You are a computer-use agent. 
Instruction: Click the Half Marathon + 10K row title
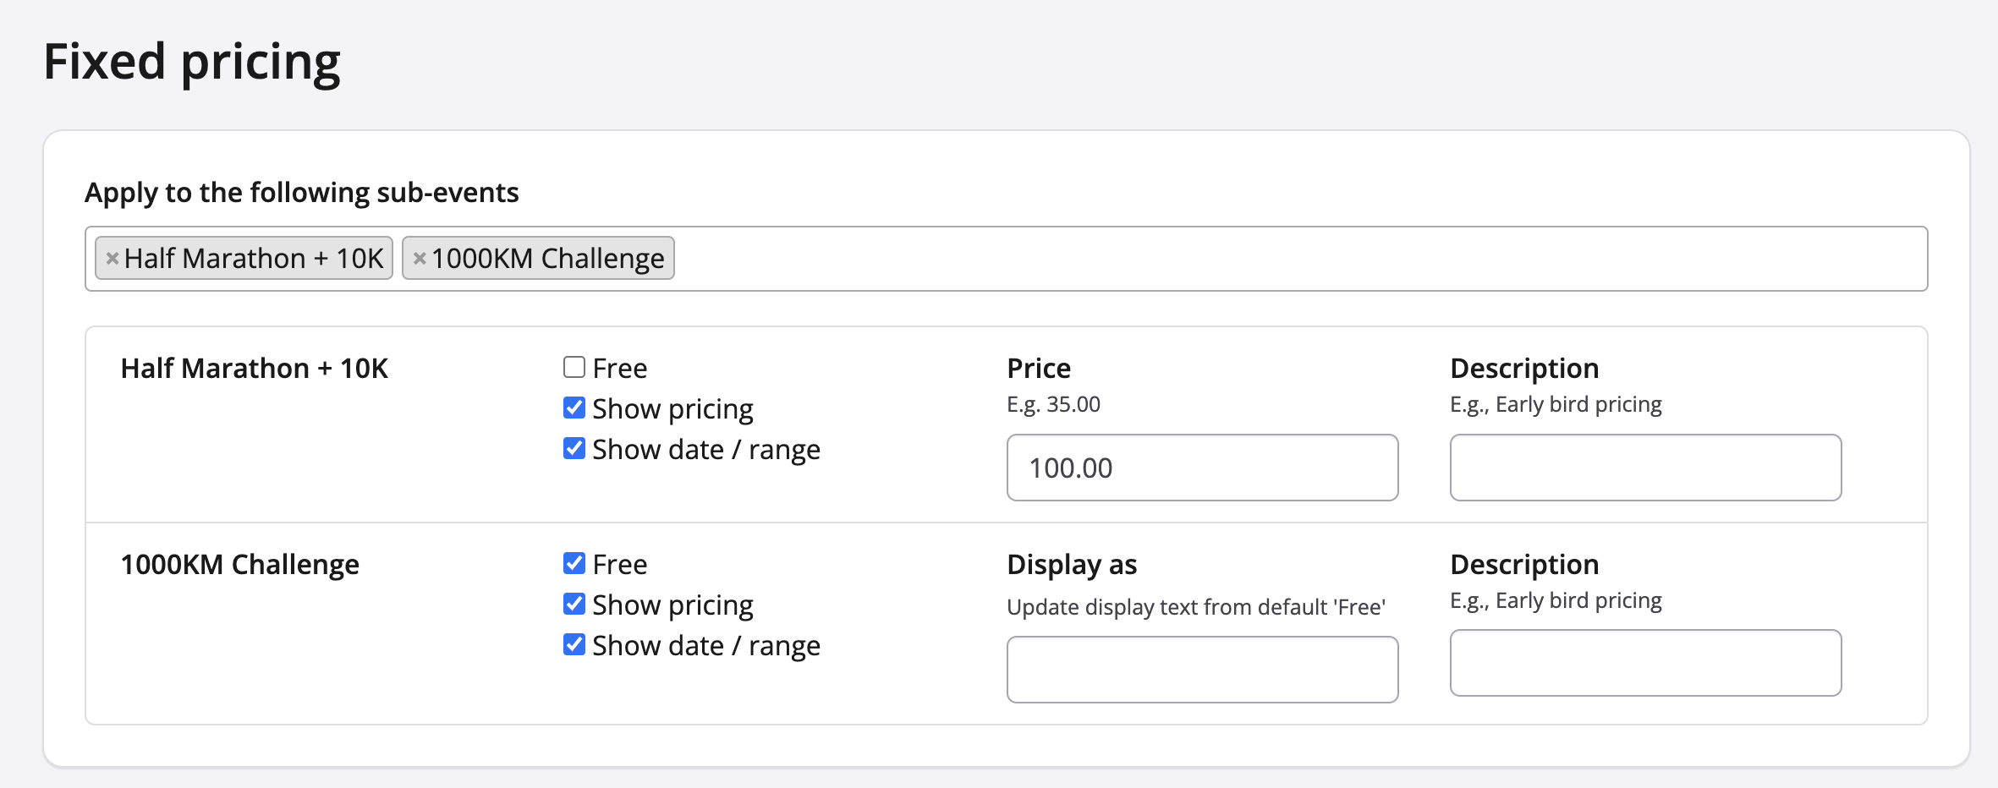click(x=254, y=369)
